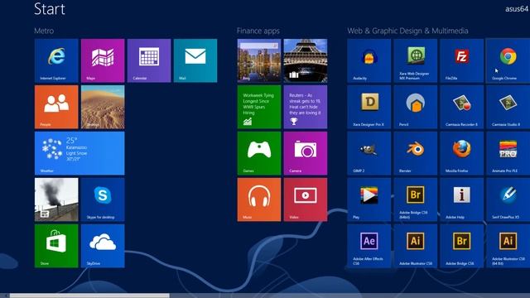The image size is (530, 298).
Task: Launch Skype for desktop
Action: point(103,199)
